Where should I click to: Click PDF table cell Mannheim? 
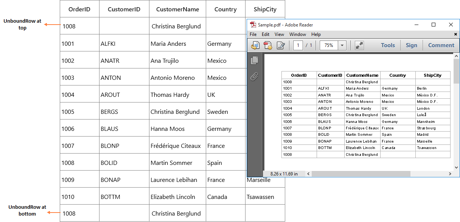(433, 122)
